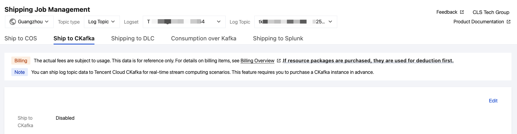Click the orange Billing tag

click(x=21, y=61)
